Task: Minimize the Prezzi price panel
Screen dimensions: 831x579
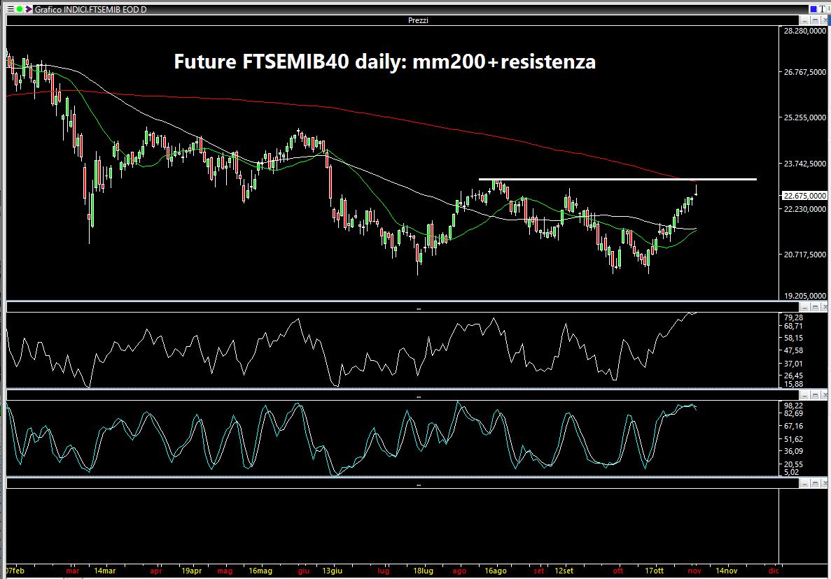Action: (804, 21)
